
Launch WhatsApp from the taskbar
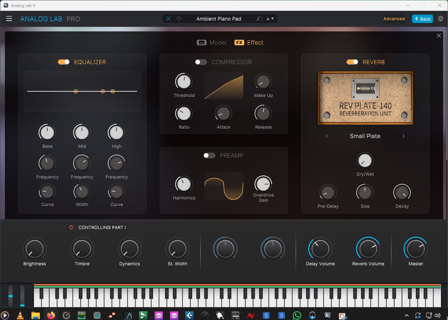297,315
